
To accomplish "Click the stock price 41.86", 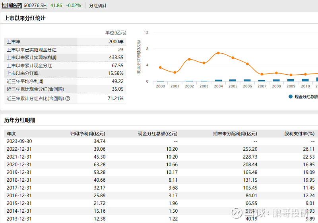I will point(56,6).
